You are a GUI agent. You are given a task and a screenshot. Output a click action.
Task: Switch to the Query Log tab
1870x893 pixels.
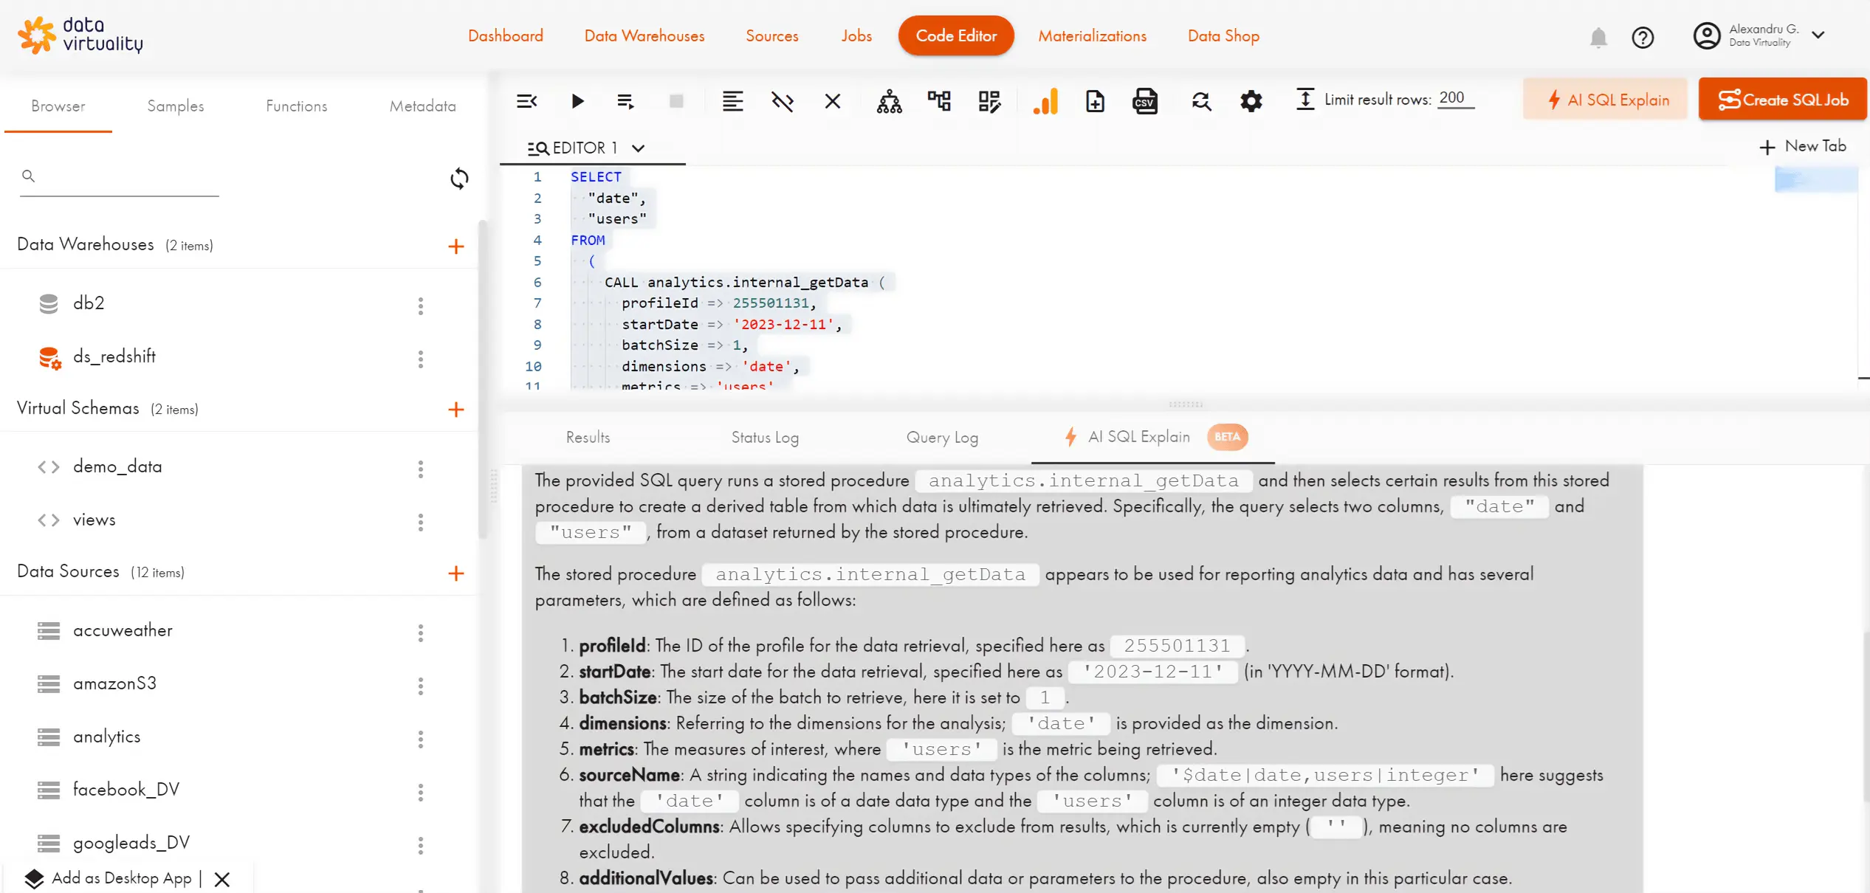coord(942,438)
